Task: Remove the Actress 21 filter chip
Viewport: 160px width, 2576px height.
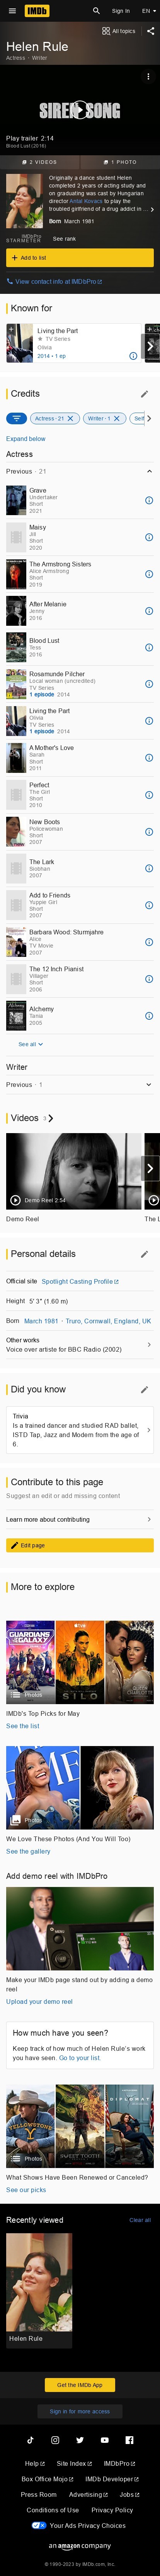Action: [71, 419]
